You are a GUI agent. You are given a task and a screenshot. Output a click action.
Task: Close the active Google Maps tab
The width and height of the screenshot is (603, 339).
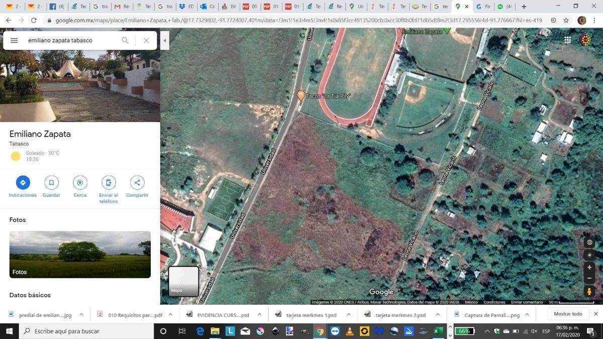pyautogui.click(x=467, y=7)
